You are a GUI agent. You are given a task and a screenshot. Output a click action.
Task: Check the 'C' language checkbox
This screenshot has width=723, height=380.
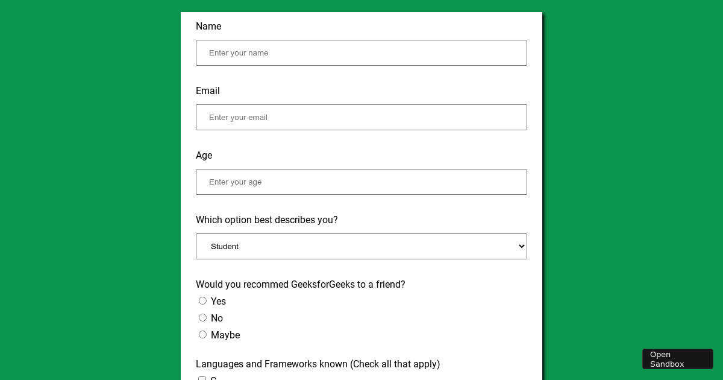pyautogui.click(x=202, y=379)
